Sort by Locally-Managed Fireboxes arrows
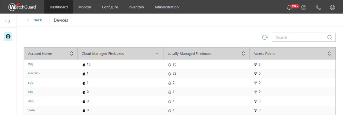Image resolution: width=343 pixels, height=115 pixels. pyautogui.click(x=243, y=54)
